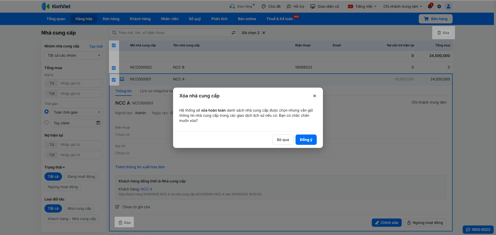The image size is (496, 235).
Task: Open the search filter options icon
Action: (x=234, y=33)
